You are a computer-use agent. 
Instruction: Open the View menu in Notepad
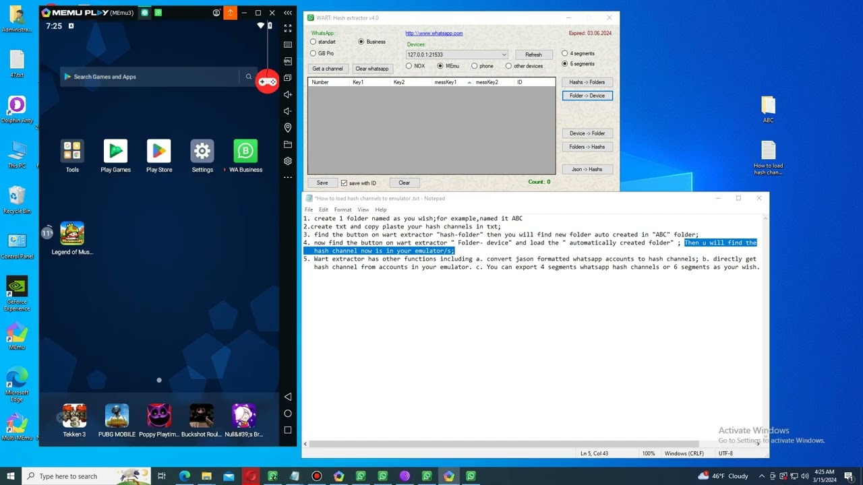point(363,209)
